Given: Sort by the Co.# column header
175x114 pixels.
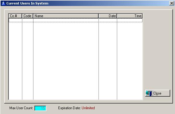Looking at the screenshot, I should 15,16.
